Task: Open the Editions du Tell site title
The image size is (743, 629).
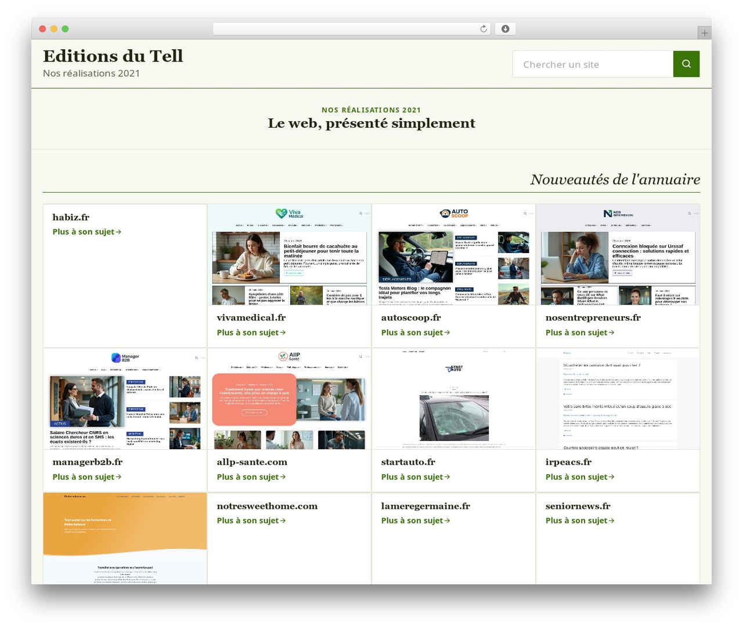Action: (x=113, y=56)
